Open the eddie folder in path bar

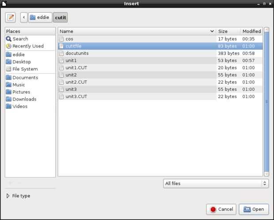click(40, 18)
